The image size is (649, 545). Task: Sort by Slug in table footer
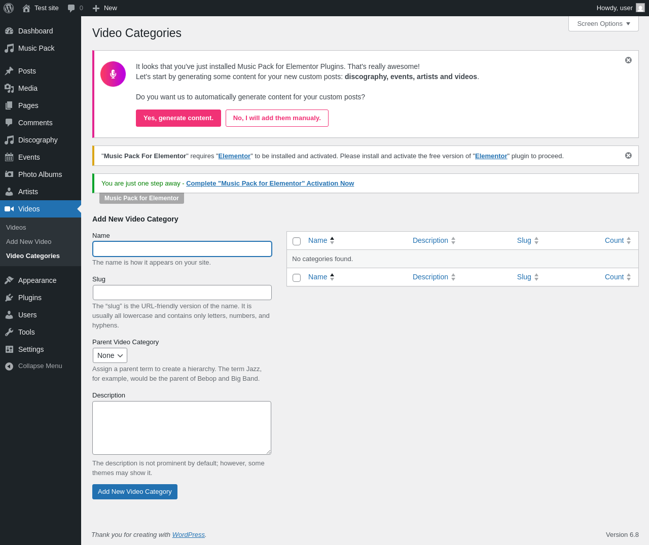pos(528,277)
